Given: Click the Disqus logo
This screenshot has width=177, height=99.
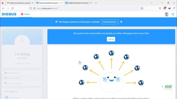Looking at the screenshot, I should tap(9, 14).
